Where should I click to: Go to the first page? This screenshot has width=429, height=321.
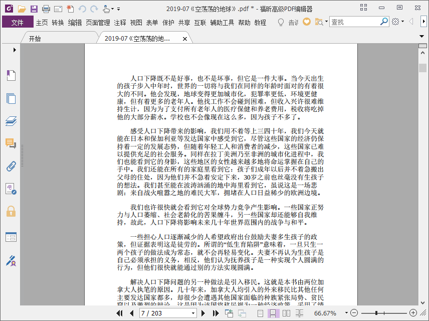tap(119, 313)
